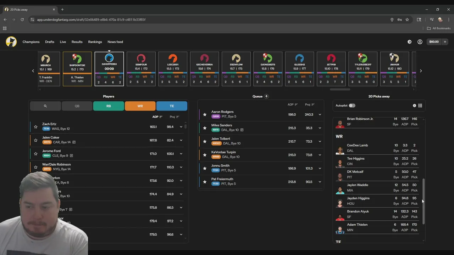The height and width of the screenshot is (255, 454).
Task: Bookmark this page star icon
Action: 407,19
